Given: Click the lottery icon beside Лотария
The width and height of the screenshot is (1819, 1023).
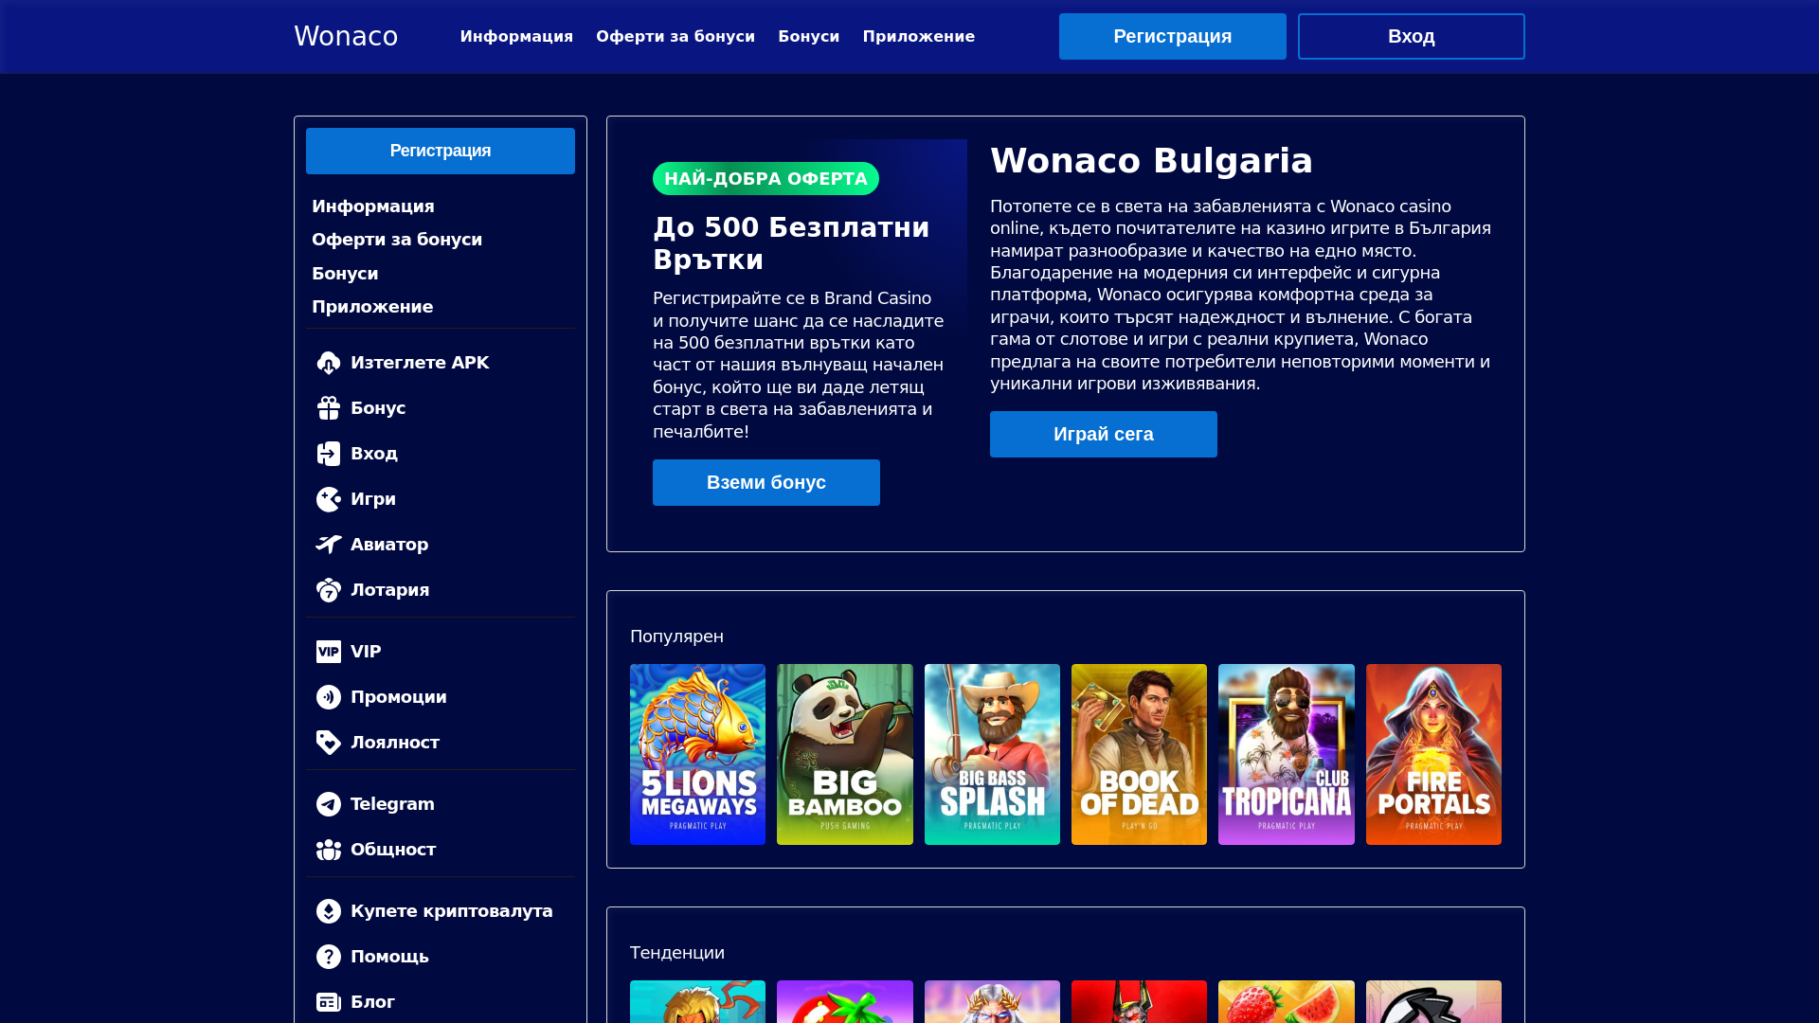Looking at the screenshot, I should pos(329,590).
